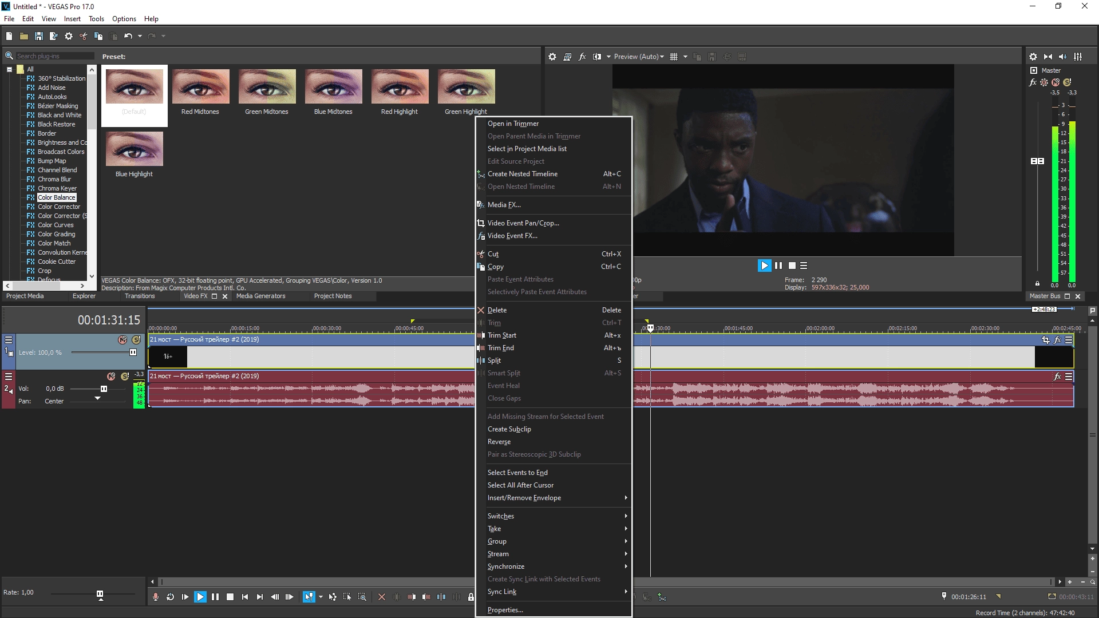Solo the video track 1

[x=136, y=340]
